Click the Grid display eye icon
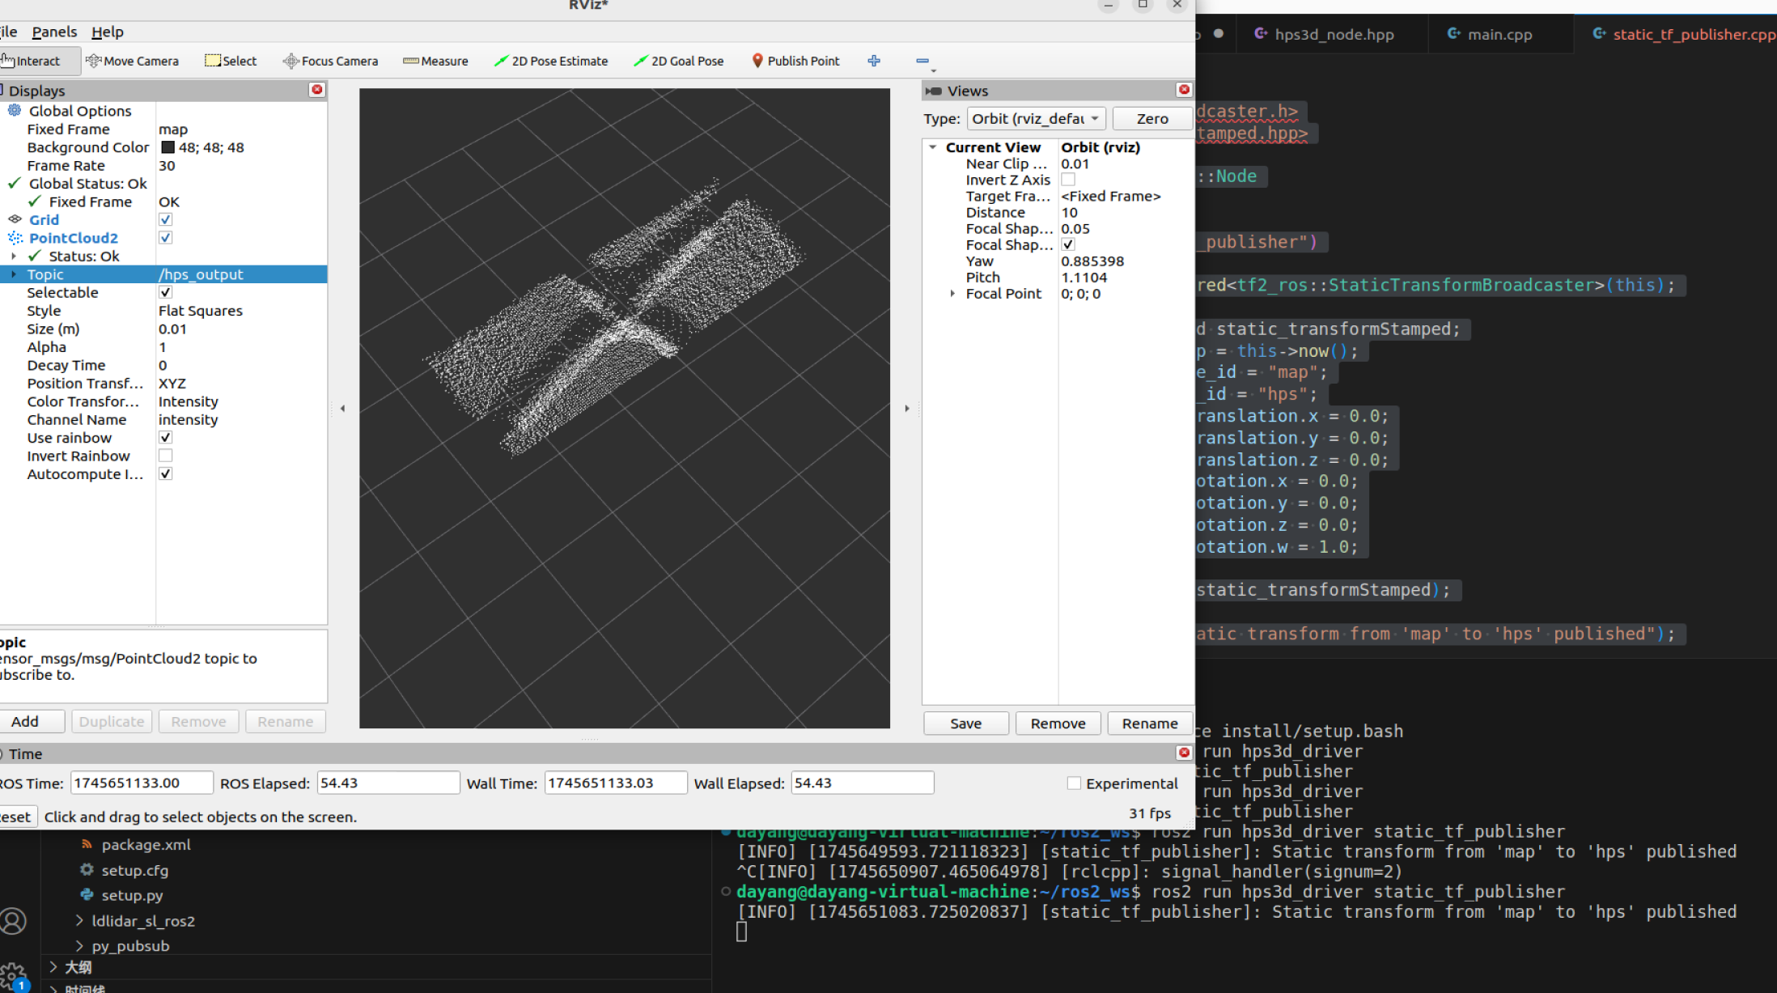Viewport: 1777px width, 993px height. (x=15, y=219)
